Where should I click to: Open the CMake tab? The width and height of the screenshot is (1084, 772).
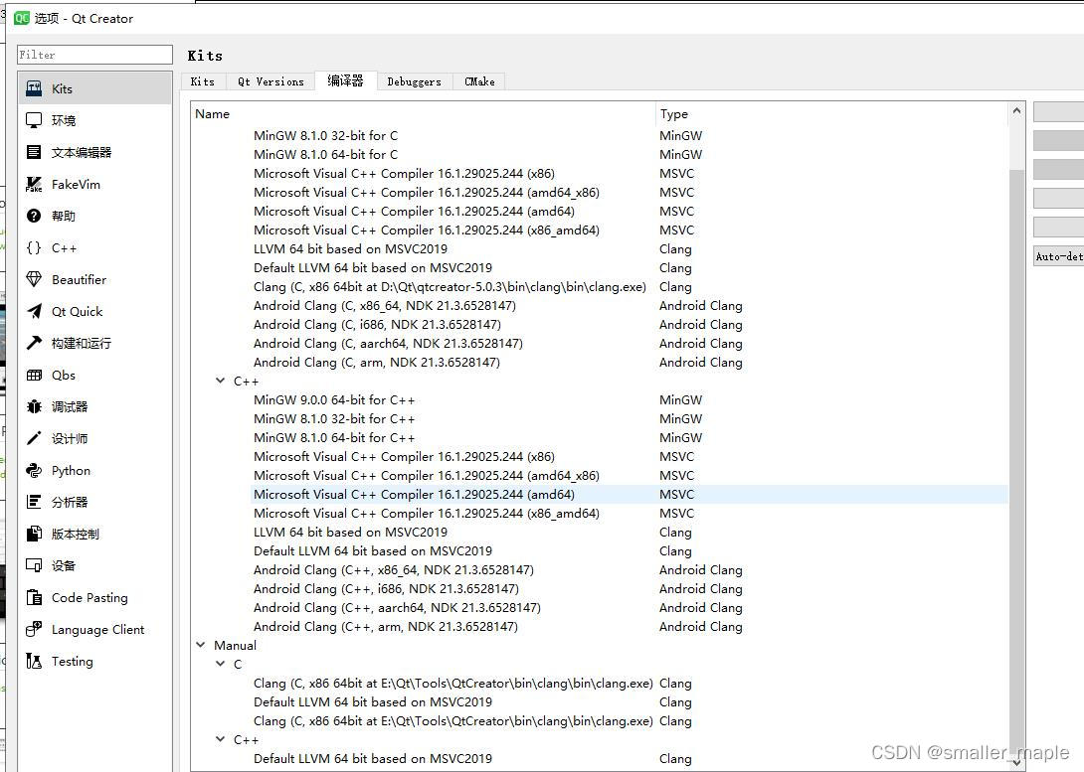(x=479, y=81)
